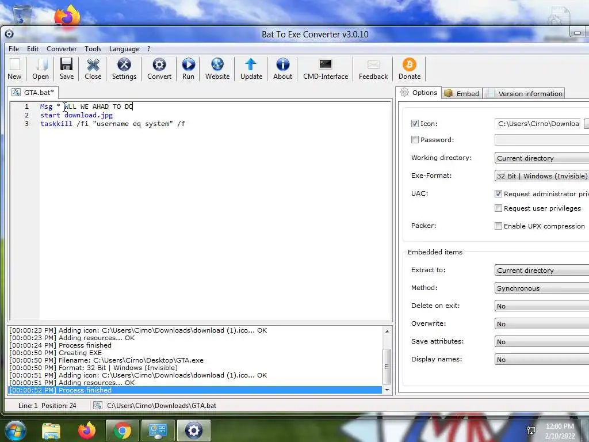Close the current file via Close icon
Viewport: 589px width, 442px height.
tap(93, 69)
